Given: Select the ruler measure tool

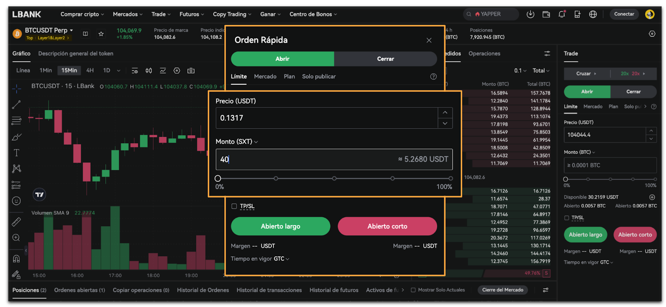Looking at the screenshot, I should (17, 222).
